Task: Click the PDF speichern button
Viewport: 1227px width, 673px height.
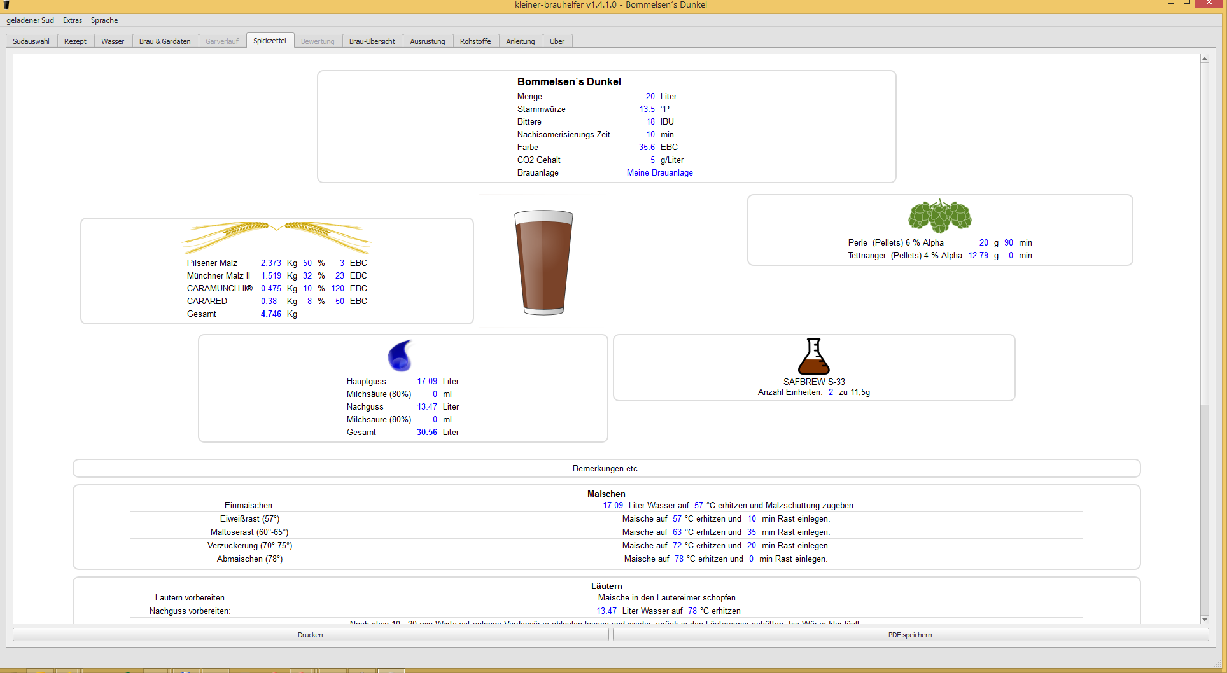Action: (x=910, y=635)
